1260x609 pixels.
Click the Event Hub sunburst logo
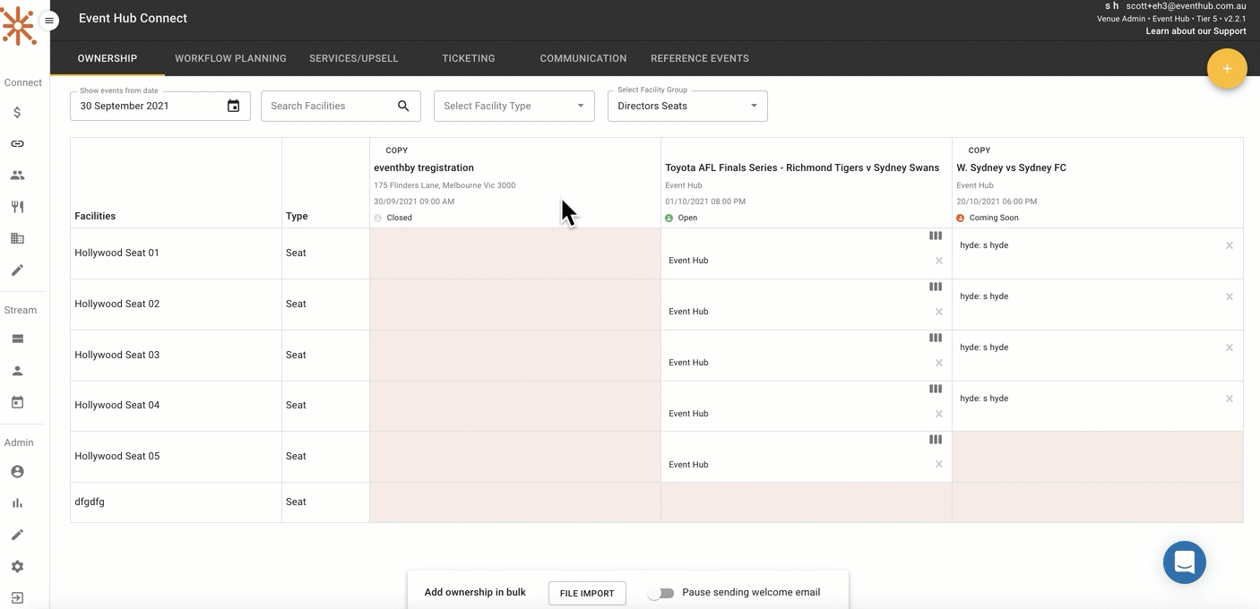point(19,25)
